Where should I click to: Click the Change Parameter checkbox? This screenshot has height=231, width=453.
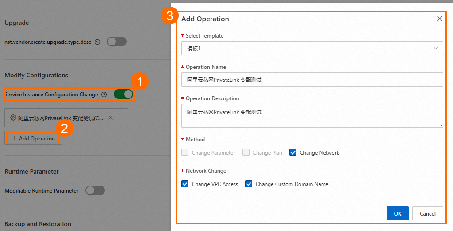coord(185,152)
